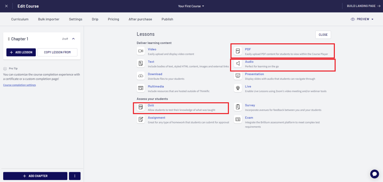The width and height of the screenshot is (383, 182).
Task: Click the Survey clipboard icon
Action: 238,107
